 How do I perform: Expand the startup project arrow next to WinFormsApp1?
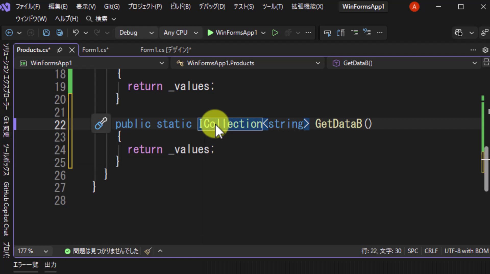pos(263,33)
